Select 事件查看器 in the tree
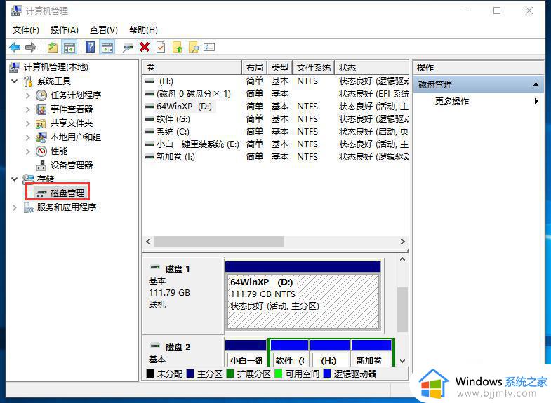Image resolution: width=551 pixels, height=403 pixels. click(x=72, y=109)
